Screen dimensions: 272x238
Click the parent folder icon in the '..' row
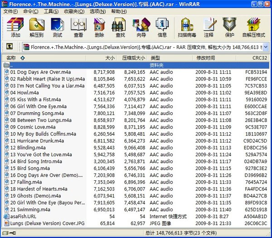[x=6, y=65]
